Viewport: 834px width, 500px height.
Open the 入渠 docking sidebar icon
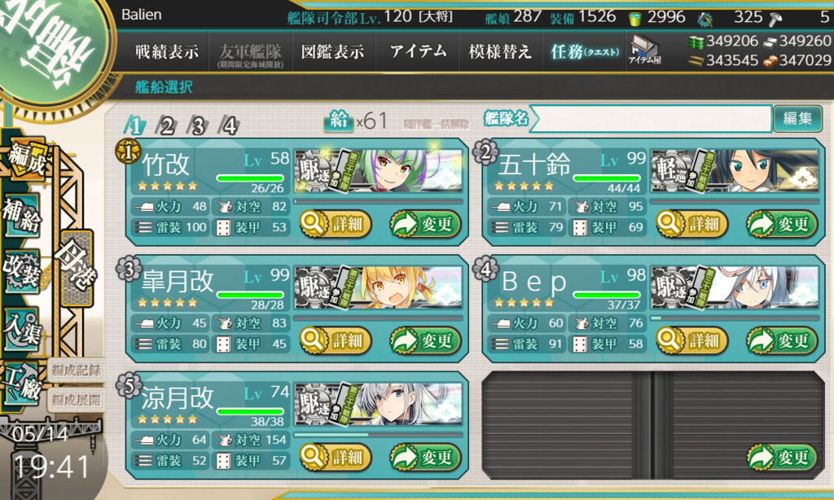22,329
